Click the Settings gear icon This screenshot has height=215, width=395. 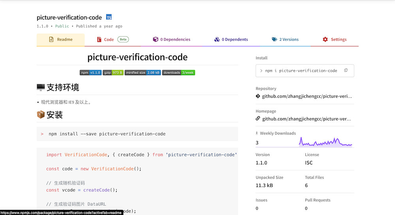click(x=325, y=39)
